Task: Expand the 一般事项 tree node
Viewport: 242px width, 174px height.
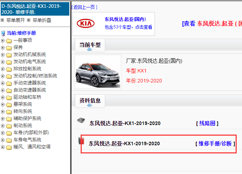Action: [2, 40]
